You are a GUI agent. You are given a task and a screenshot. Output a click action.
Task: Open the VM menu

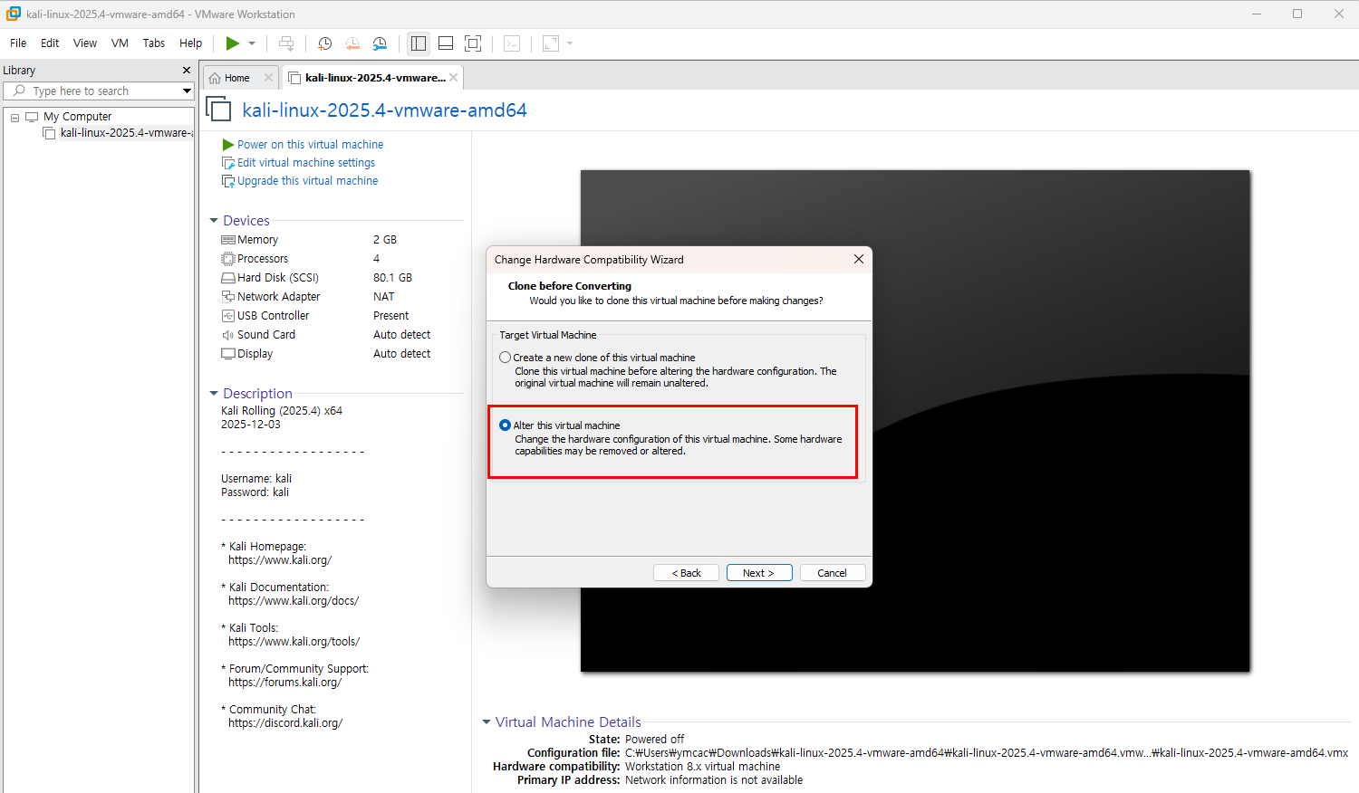(120, 43)
